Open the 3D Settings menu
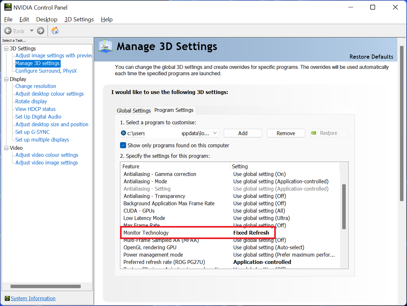The width and height of the screenshot is (407, 306). [x=79, y=19]
